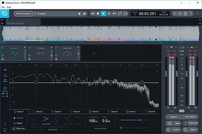Toggle Maximizer module power button
Viewport: 202px width, 134px height.
tap(56, 48)
